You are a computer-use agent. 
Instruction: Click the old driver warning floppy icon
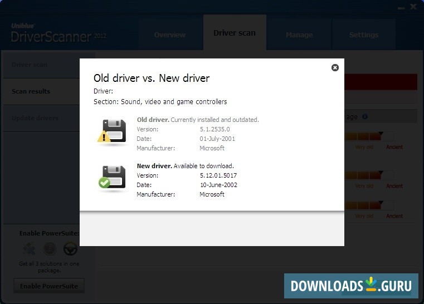112,131
